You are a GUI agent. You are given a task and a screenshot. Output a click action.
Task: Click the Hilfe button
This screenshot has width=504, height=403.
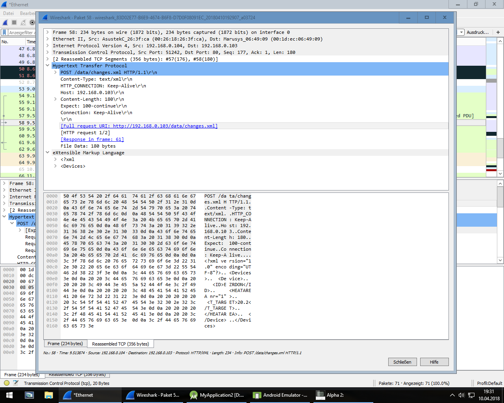[x=434, y=362]
